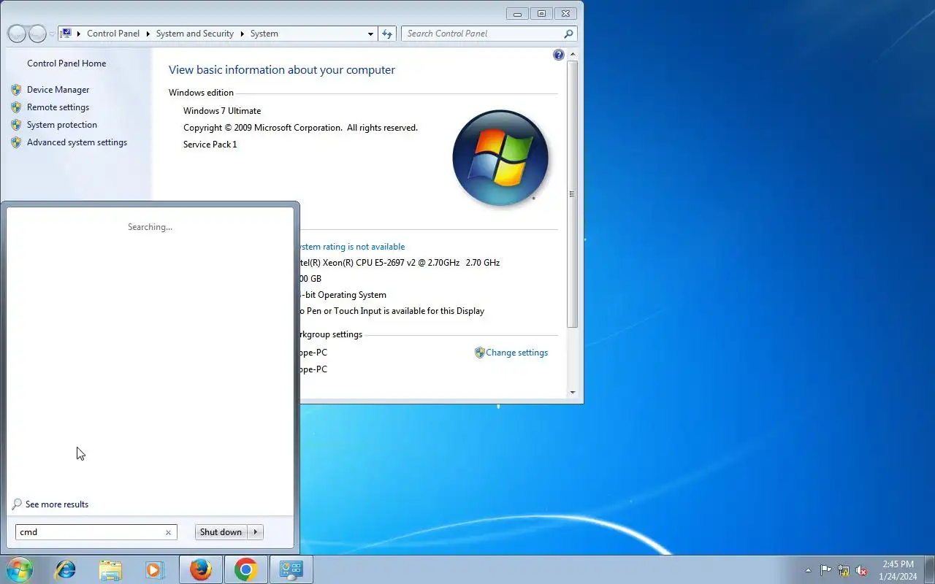
Task: Minimize the System window
Action: tap(517, 13)
